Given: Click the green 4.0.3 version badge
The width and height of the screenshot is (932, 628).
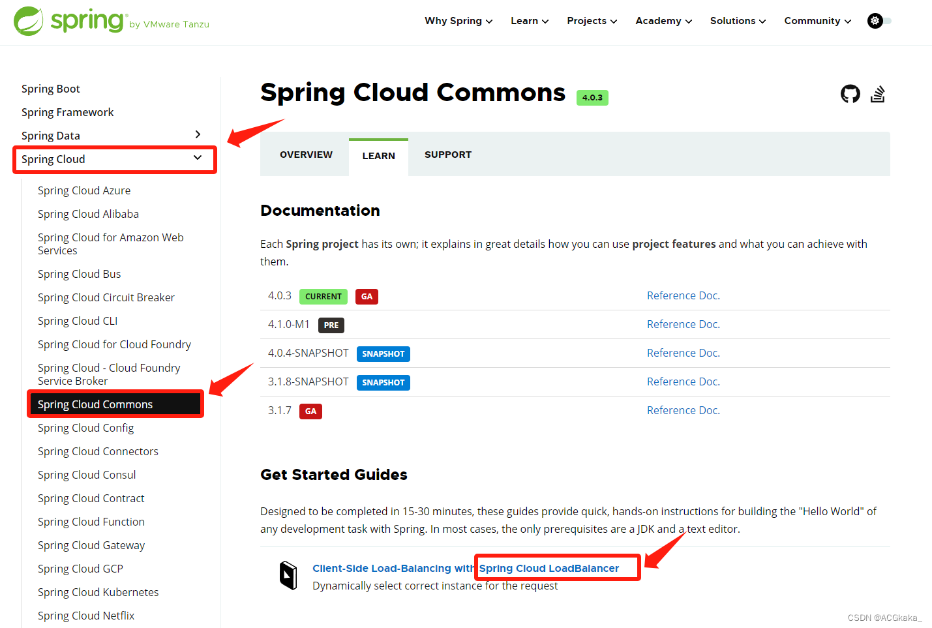Looking at the screenshot, I should tap(592, 97).
